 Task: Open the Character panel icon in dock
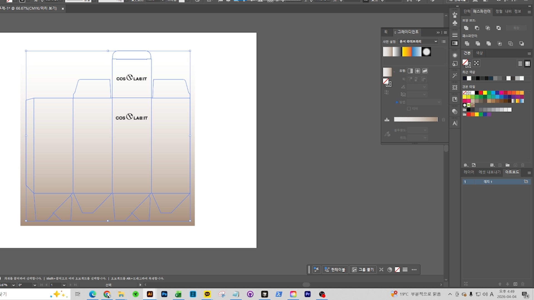click(455, 123)
